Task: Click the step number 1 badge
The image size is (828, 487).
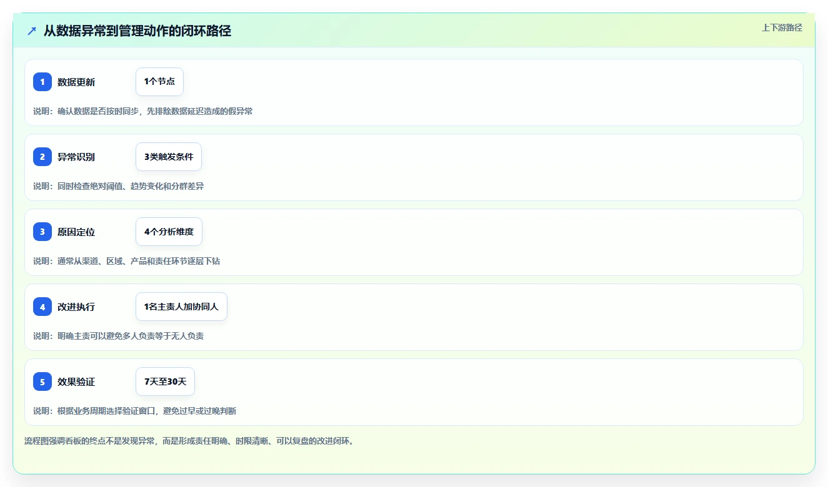Action: [42, 82]
